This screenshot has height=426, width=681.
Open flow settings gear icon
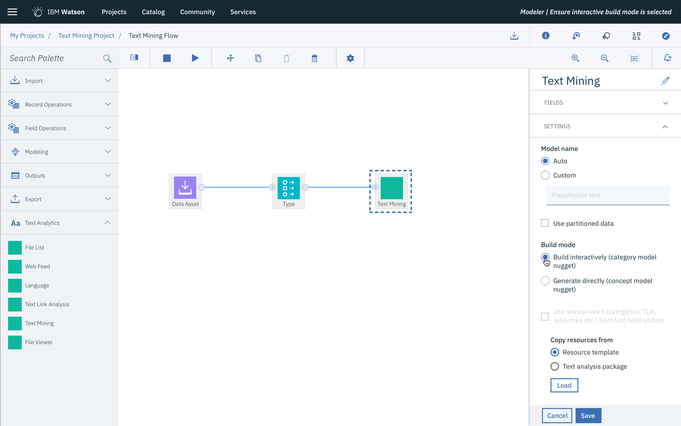[x=350, y=58]
